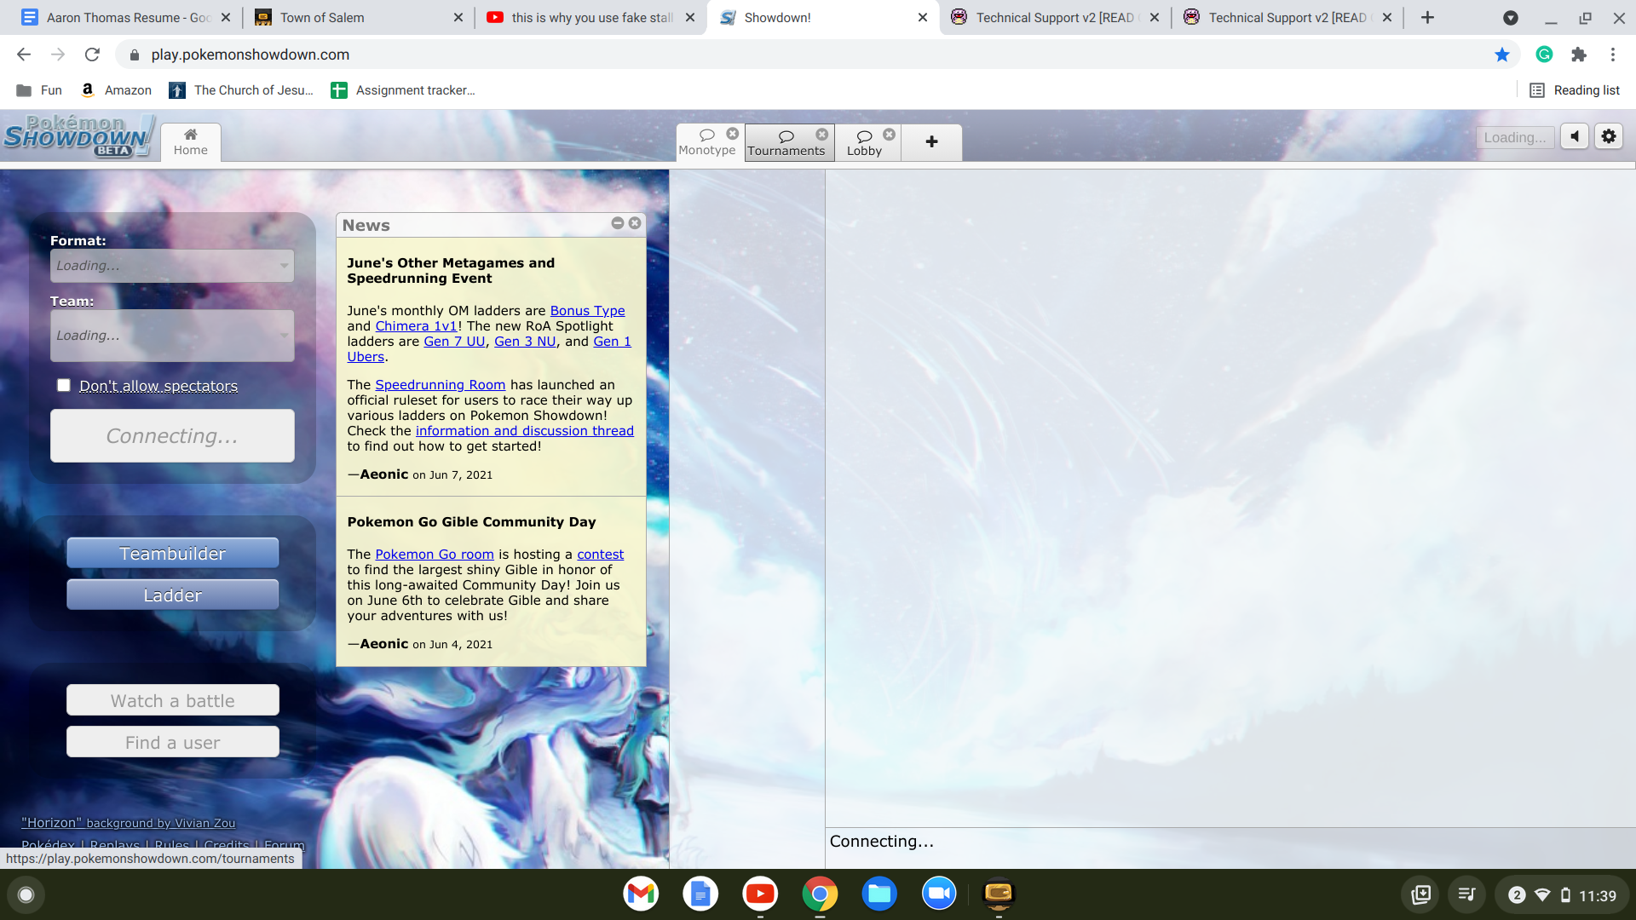This screenshot has width=1636, height=920.
Task: Open YouTube from the shelf
Action: coord(760,894)
